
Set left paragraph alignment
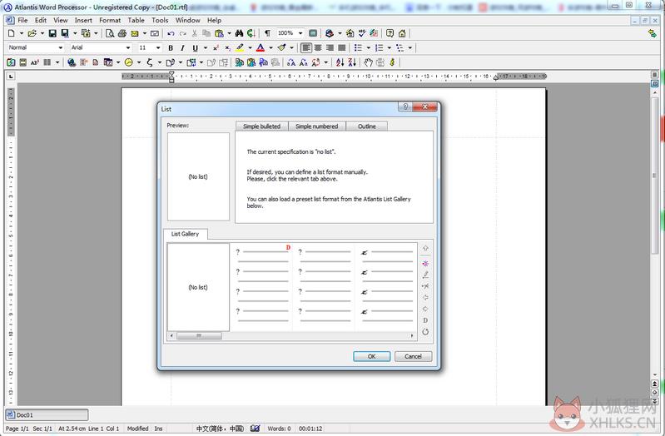tap(305, 48)
